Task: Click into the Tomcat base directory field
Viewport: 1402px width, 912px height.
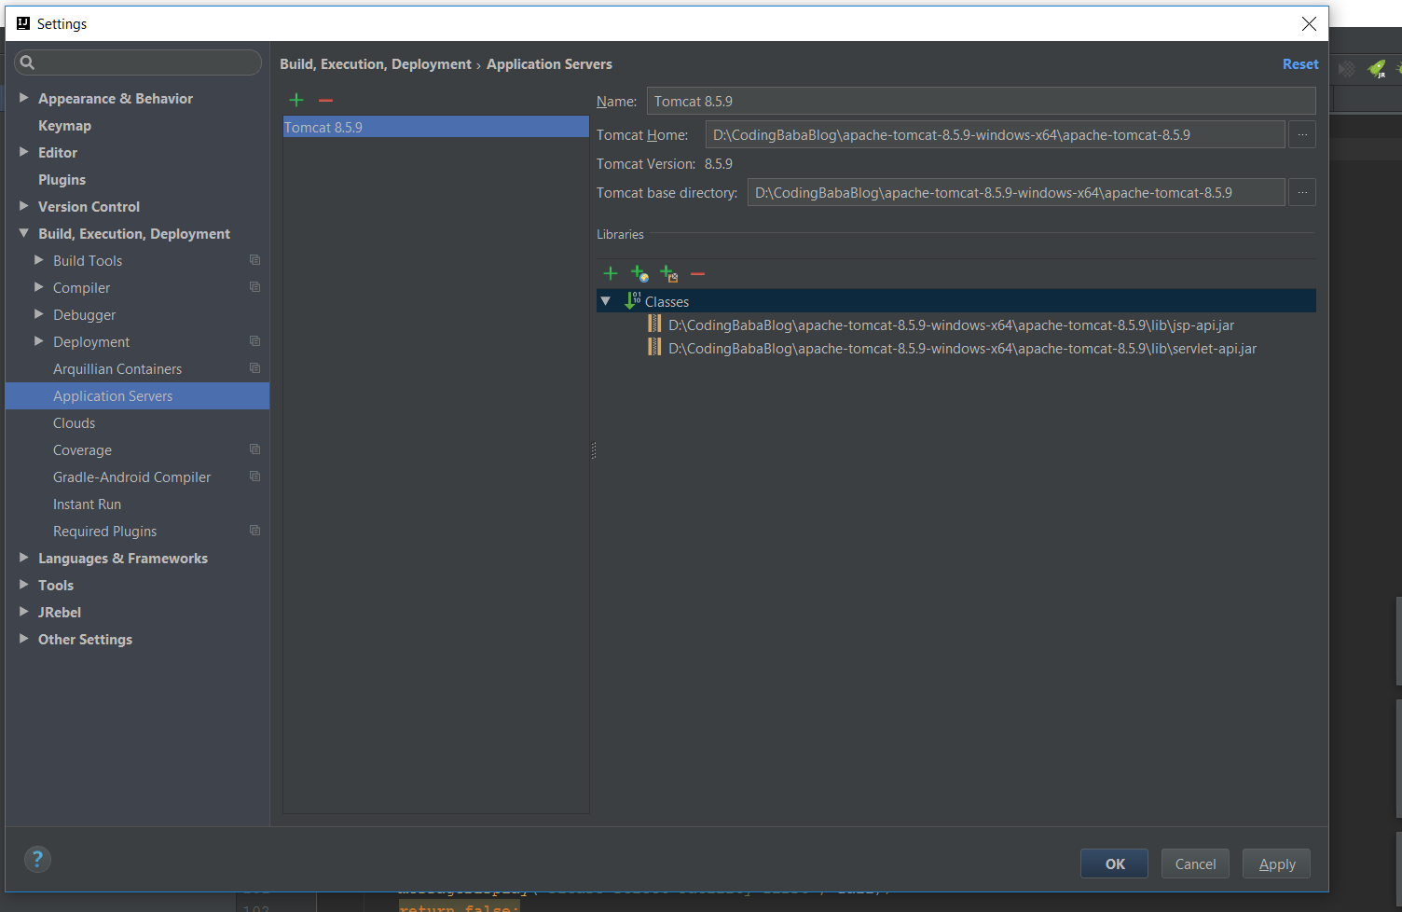Action: click(1016, 193)
